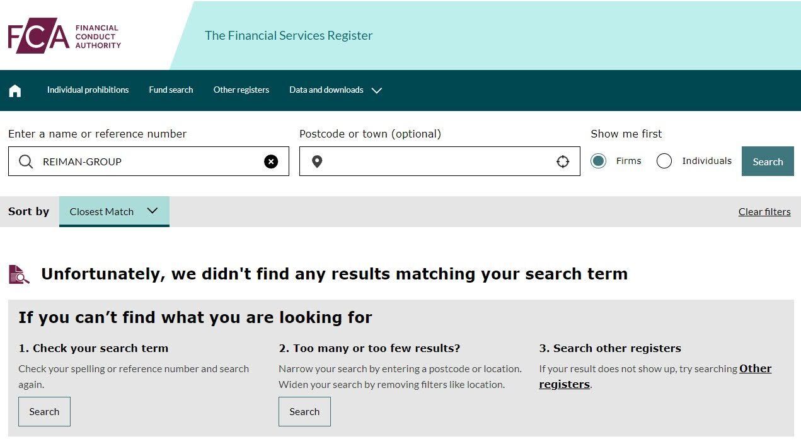Screen dimensions: 801x446
Task: Clear the search term with X icon
Action: [x=271, y=161]
